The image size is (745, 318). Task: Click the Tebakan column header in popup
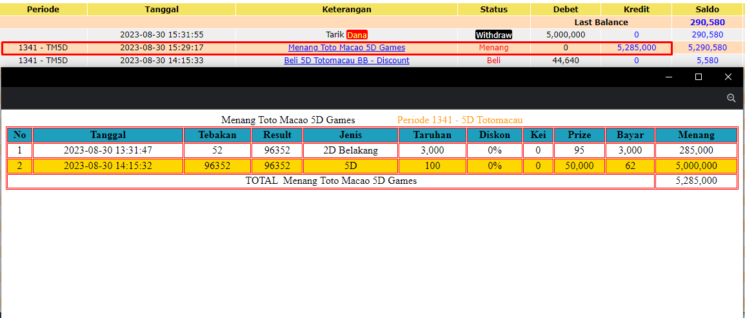click(217, 135)
